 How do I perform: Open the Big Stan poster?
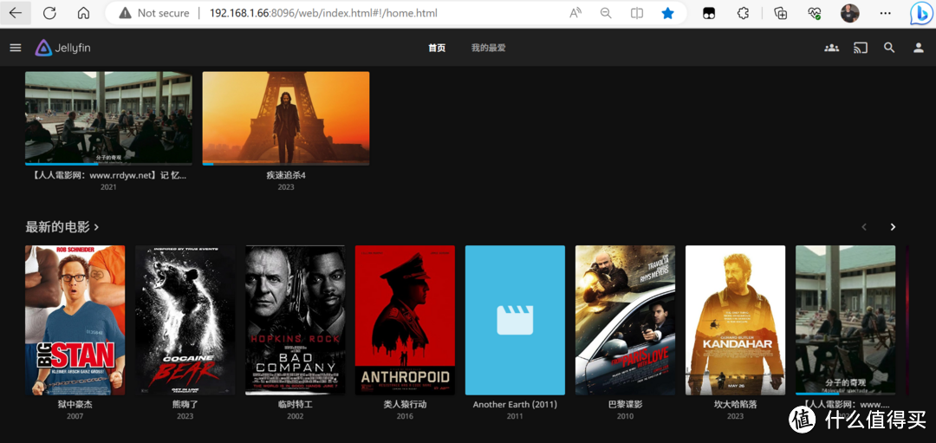(75, 320)
